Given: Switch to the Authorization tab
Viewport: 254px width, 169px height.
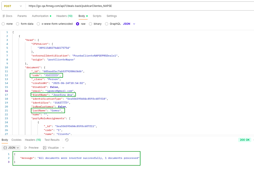Looking at the screenshot, I should 40,16.
